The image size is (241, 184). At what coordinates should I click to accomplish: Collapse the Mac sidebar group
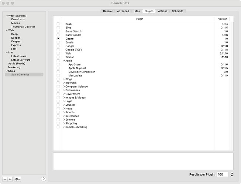(7, 52)
